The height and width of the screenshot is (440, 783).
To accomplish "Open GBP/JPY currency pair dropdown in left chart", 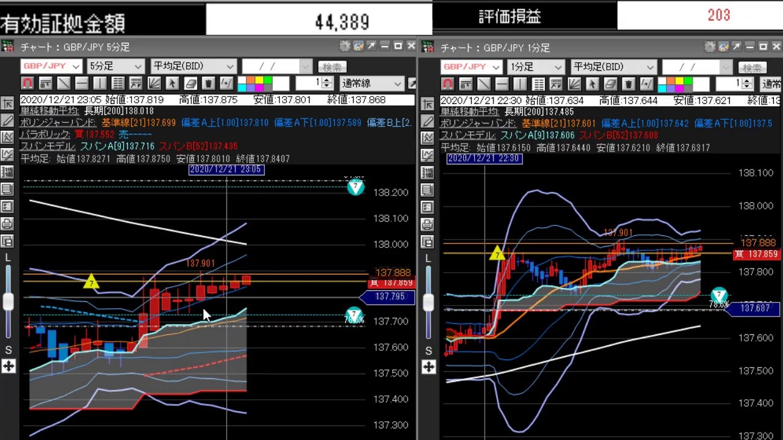I will point(51,67).
